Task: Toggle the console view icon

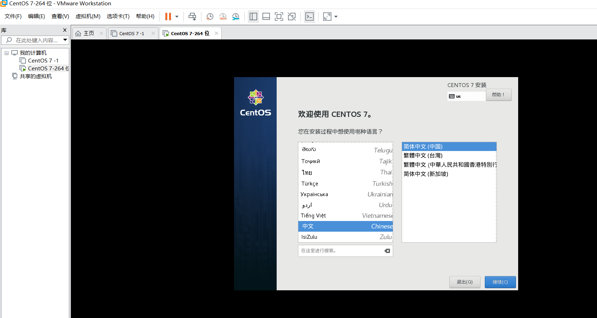Action: pyautogui.click(x=309, y=16)
